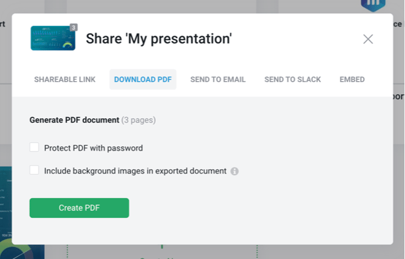Switch to the Shareable Link tab

(x=65, y=80)
